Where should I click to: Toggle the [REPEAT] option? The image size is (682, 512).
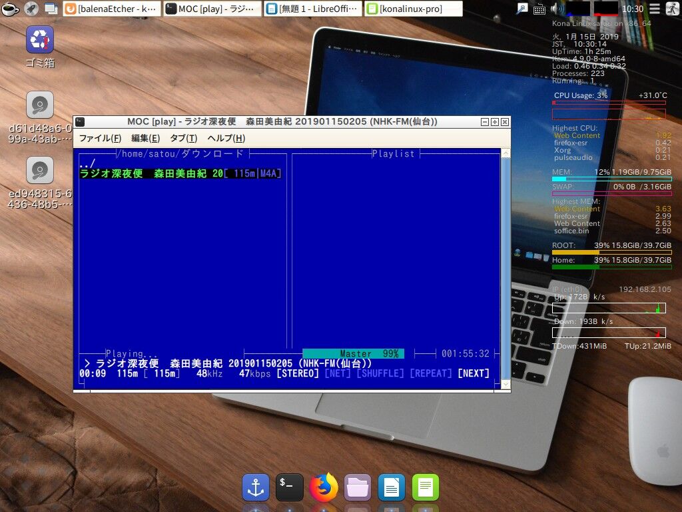pos(431,373)
